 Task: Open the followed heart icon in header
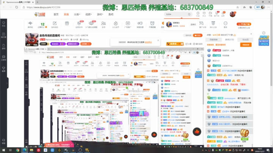click(204, 14)
